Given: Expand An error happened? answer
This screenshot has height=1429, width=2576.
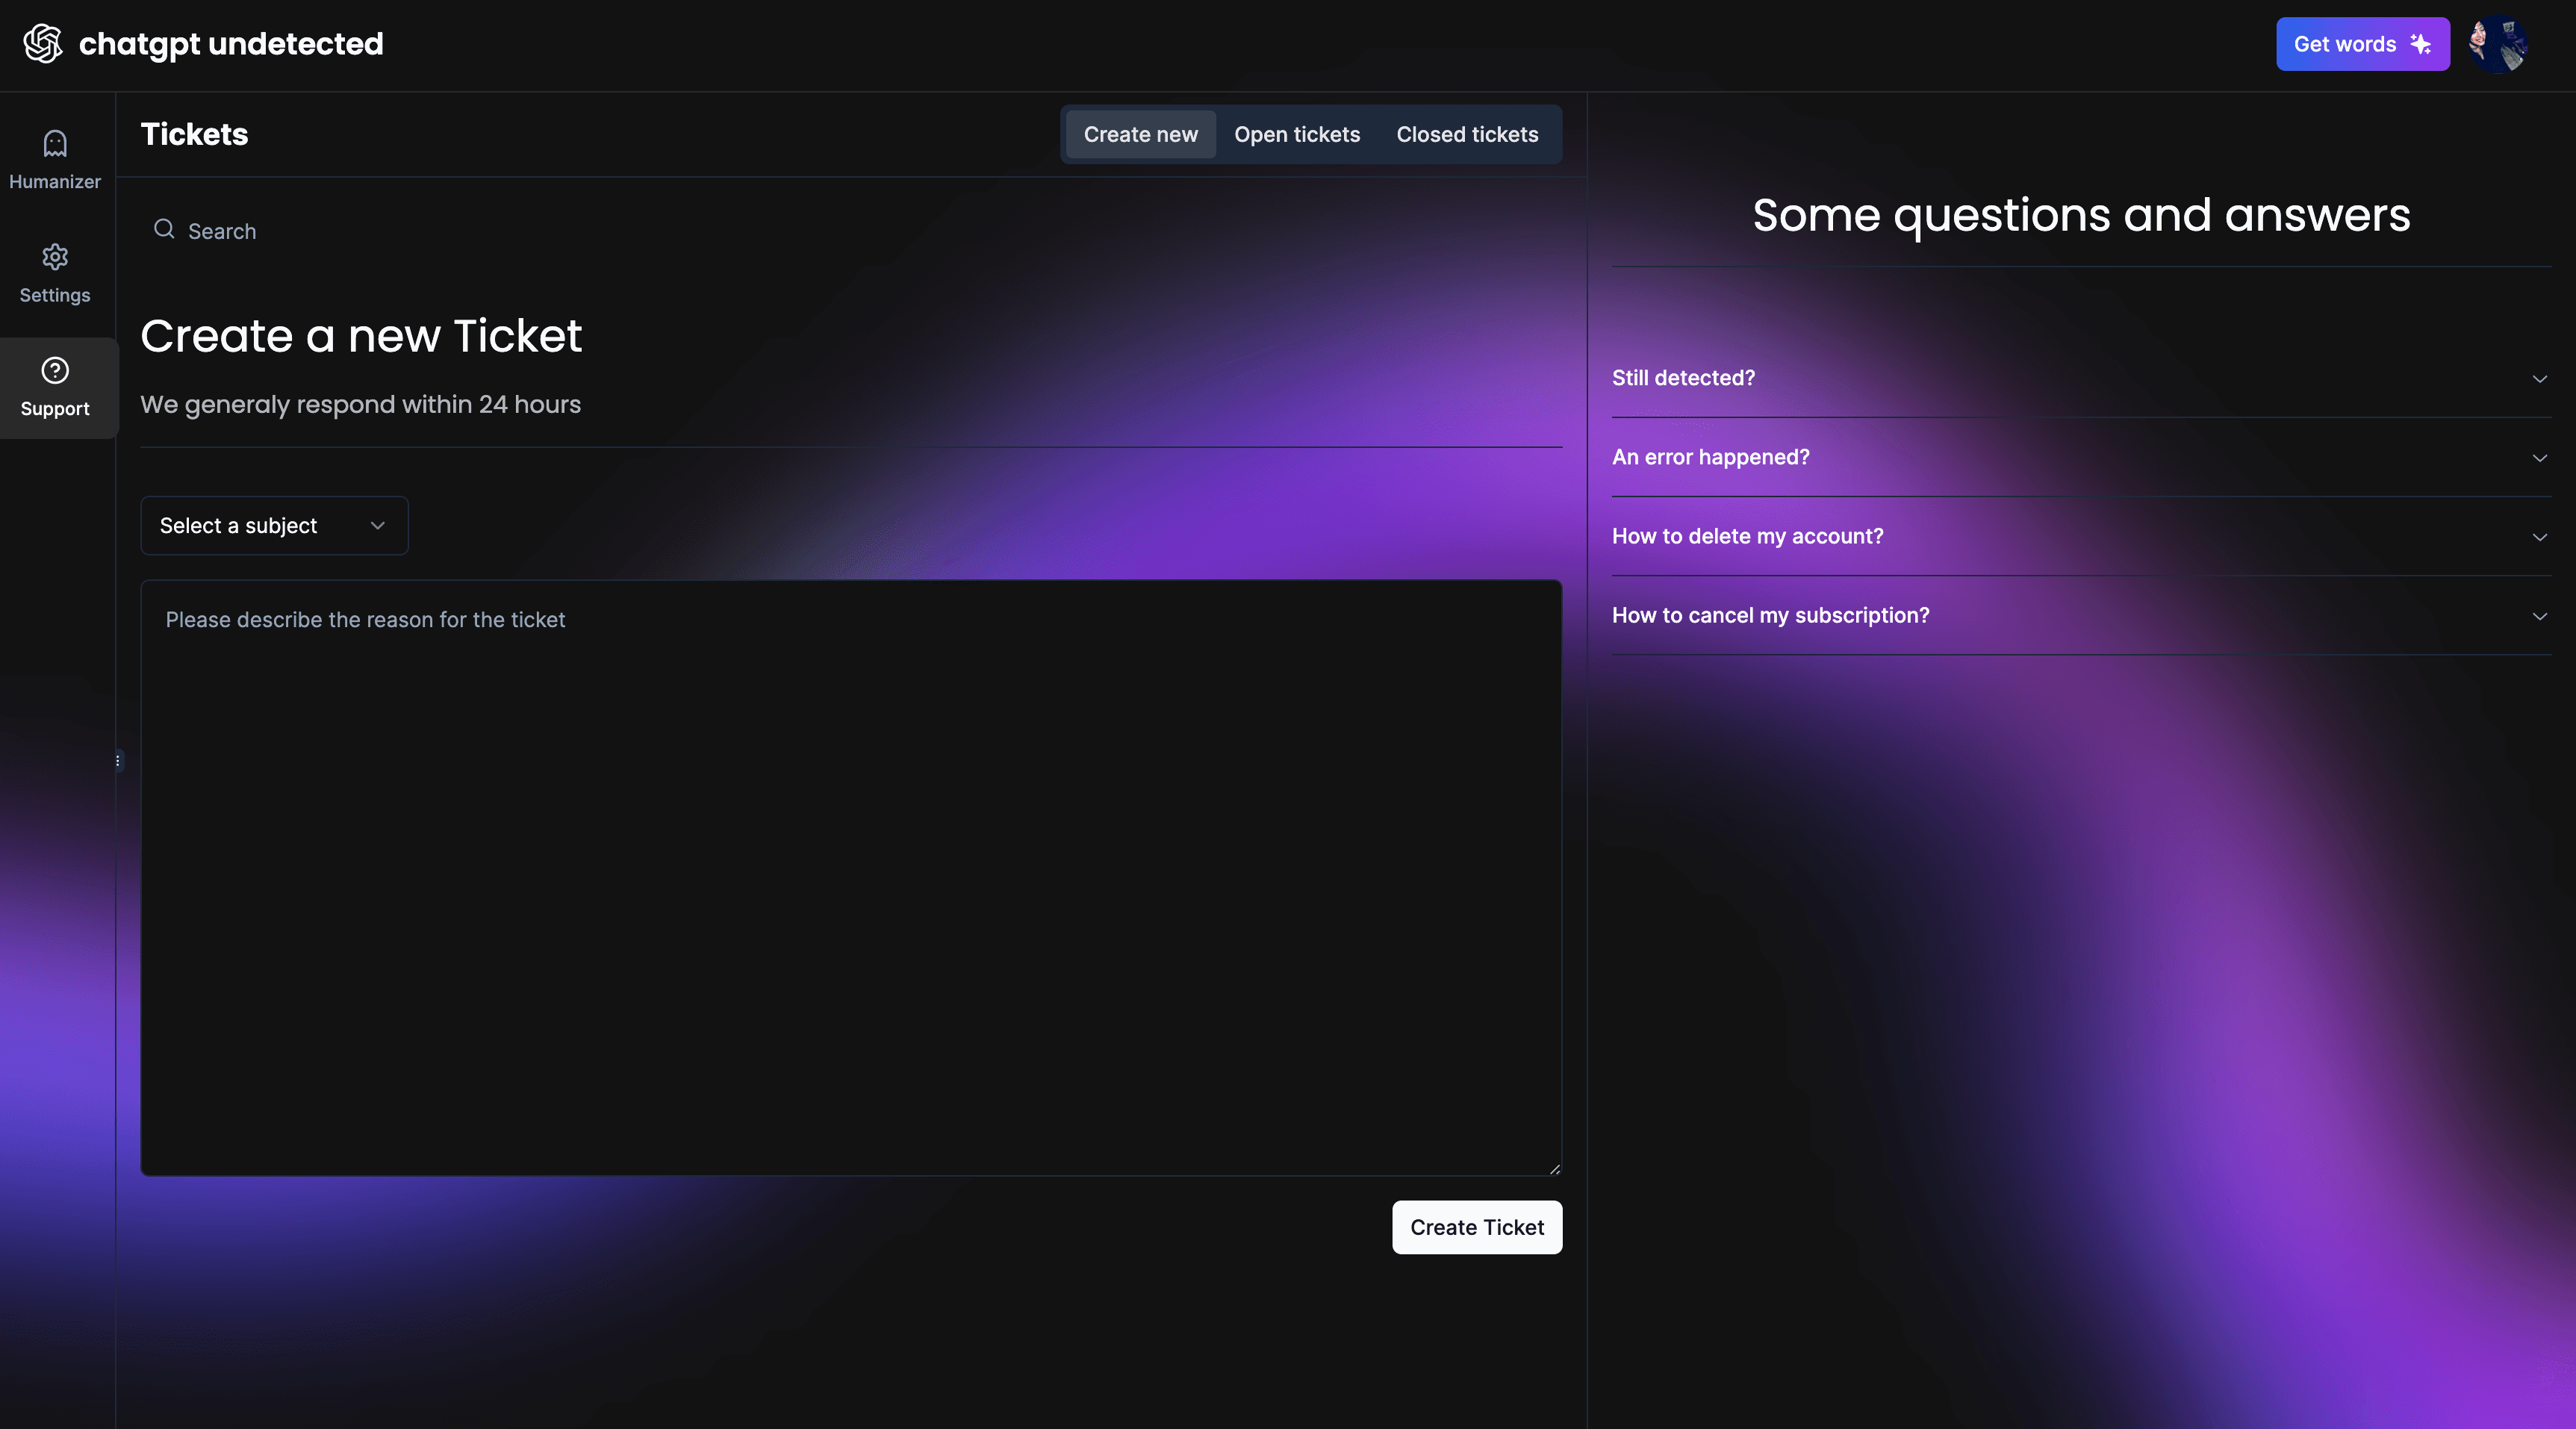Looking at the screenshot, I should pos(2080,457).
